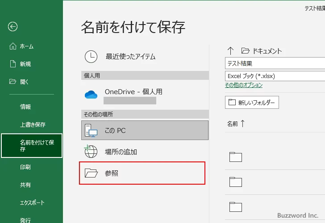This screenshot has height=223, width=325.
Task: Click the globe plus icon
Action: coord(91,151)
